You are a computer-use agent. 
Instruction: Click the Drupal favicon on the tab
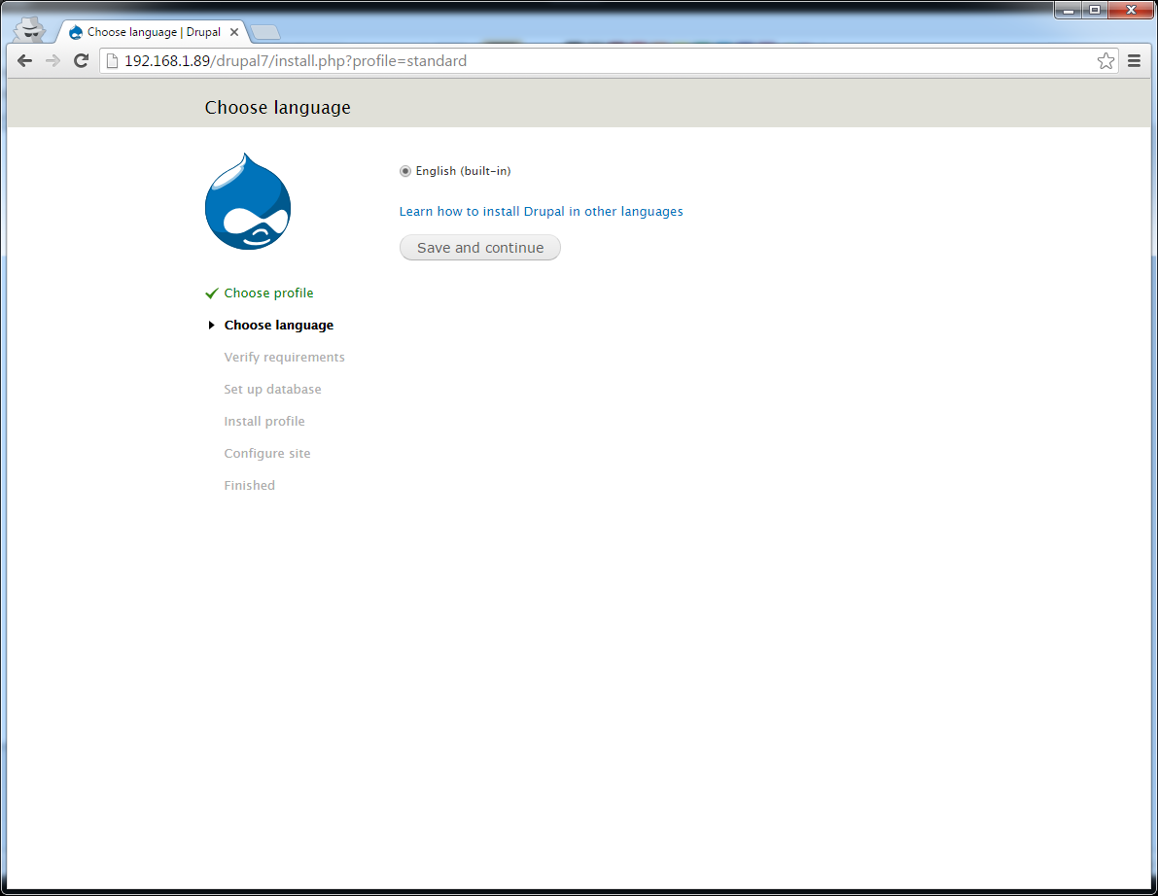click(x=75, y=32)
